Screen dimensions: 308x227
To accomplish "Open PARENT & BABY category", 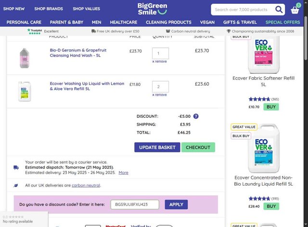I will click(66, 23).
